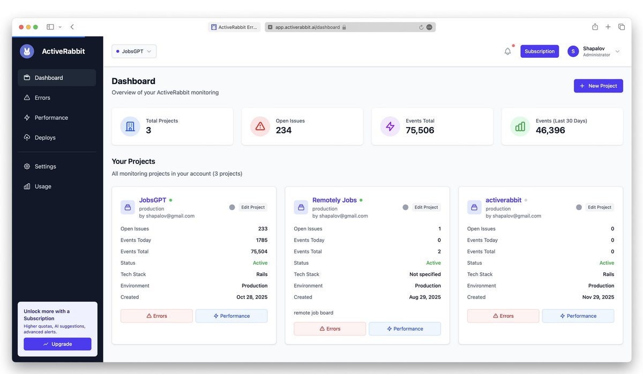Click JobsGPT Events Today value 1785

(x=261, y=240)
